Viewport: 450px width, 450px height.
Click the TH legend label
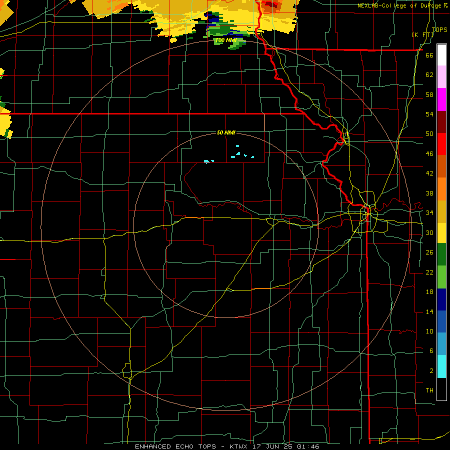429,390
